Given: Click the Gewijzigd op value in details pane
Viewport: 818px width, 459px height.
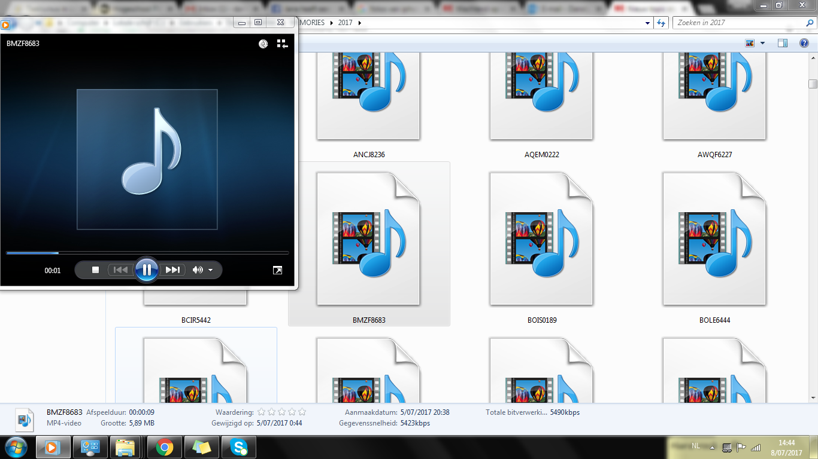Looking at the screenshot, I should tap(279, 423).
